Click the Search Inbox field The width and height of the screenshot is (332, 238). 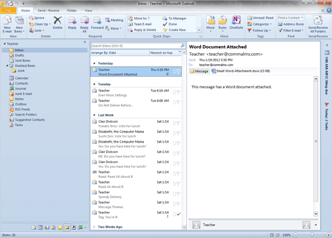[x=135, y=45]
